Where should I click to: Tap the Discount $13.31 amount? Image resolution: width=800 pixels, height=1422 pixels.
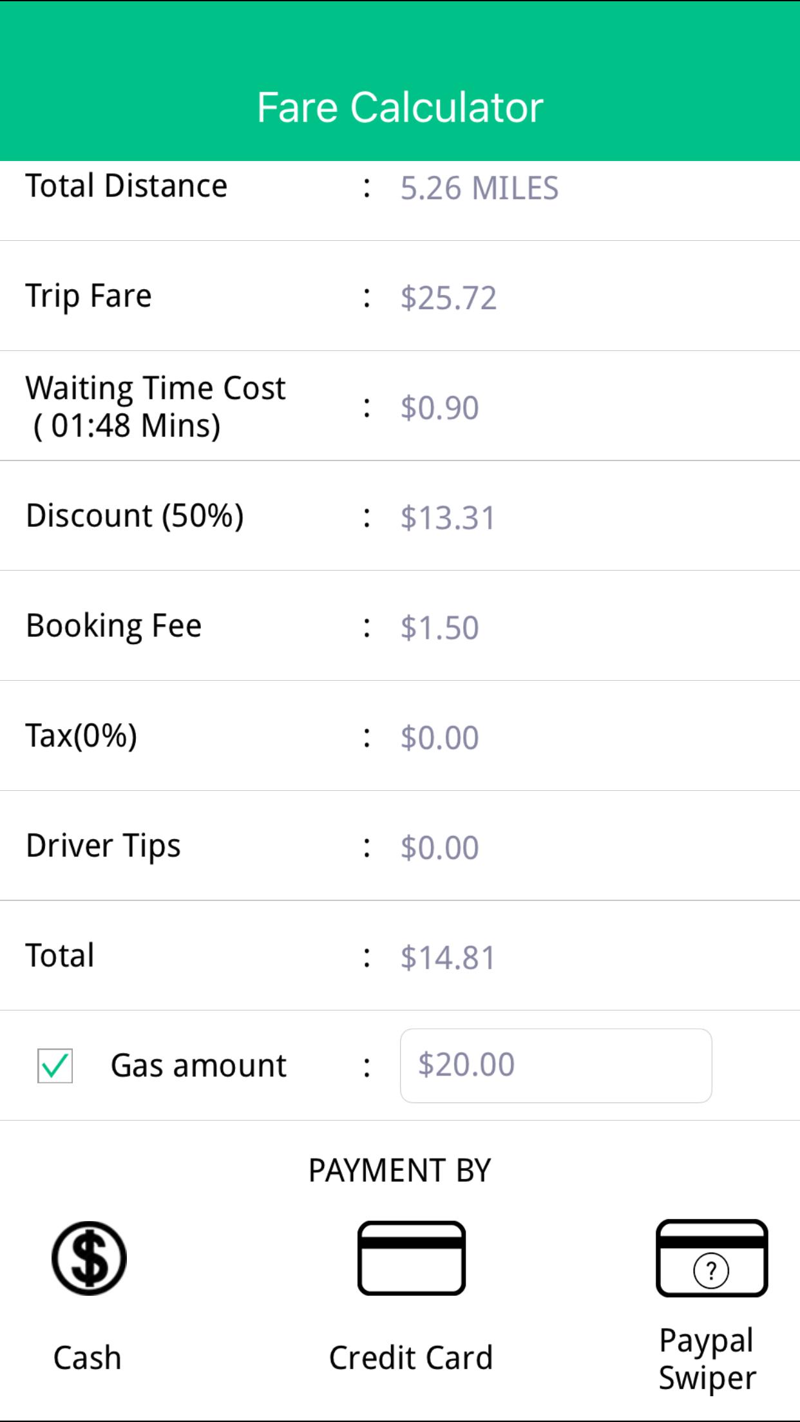point(448,518)
